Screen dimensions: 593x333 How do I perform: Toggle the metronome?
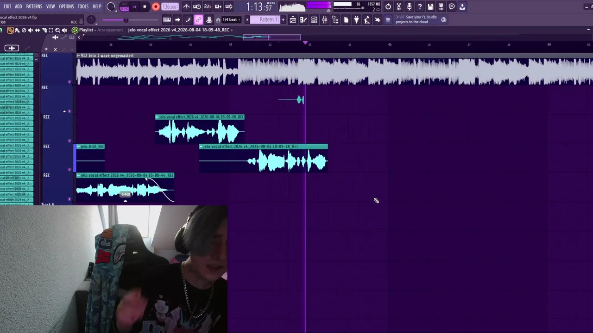(x=186, y=6)
